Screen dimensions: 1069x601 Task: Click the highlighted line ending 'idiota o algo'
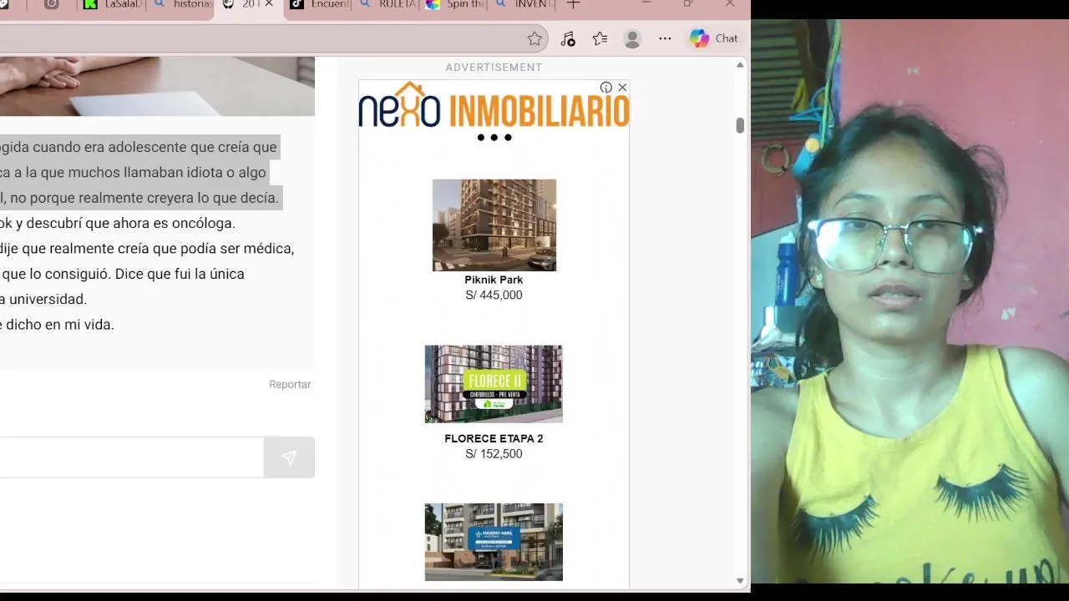(133, 172)
